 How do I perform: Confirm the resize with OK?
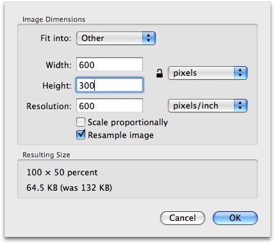click(235, 218)
